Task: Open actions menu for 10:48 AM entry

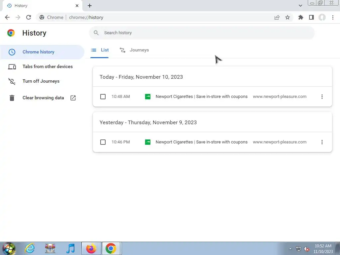Action: tap(322, 97)
